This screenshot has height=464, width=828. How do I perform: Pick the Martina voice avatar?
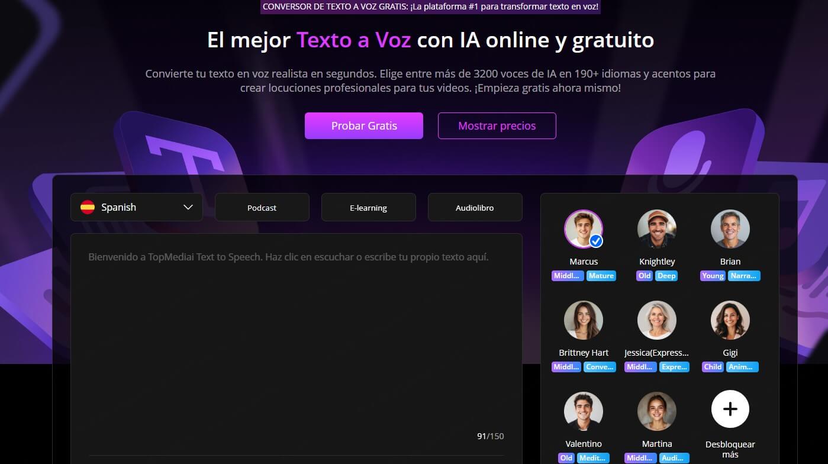(x=657, y=411)
